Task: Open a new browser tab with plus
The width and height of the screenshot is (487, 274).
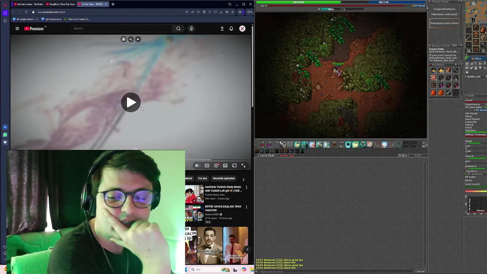Action: 113,4
